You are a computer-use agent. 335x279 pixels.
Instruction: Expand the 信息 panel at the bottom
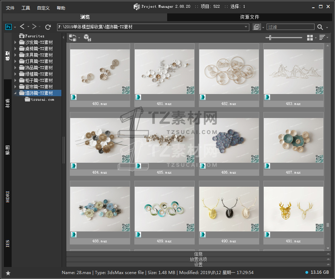point(198,254)
